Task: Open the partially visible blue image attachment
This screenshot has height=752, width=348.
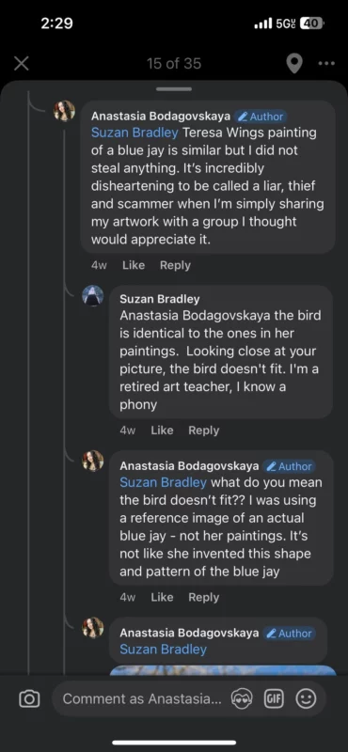Action: [x=223, y=670]
